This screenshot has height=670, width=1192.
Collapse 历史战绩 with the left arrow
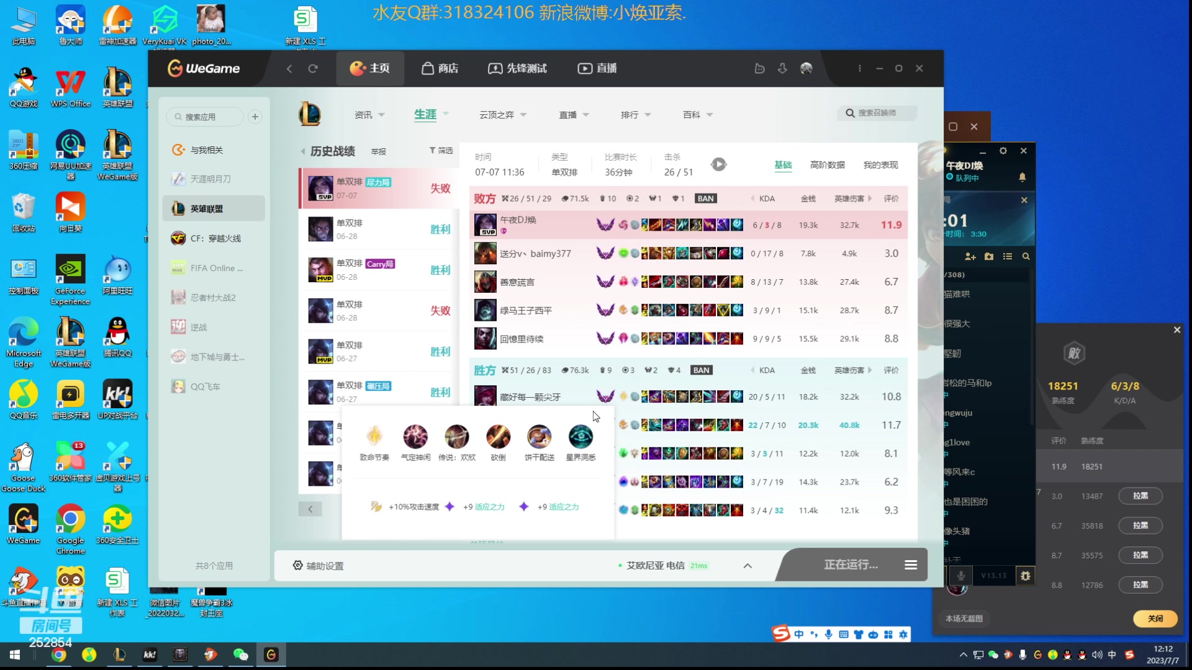(x=303, y=151)
